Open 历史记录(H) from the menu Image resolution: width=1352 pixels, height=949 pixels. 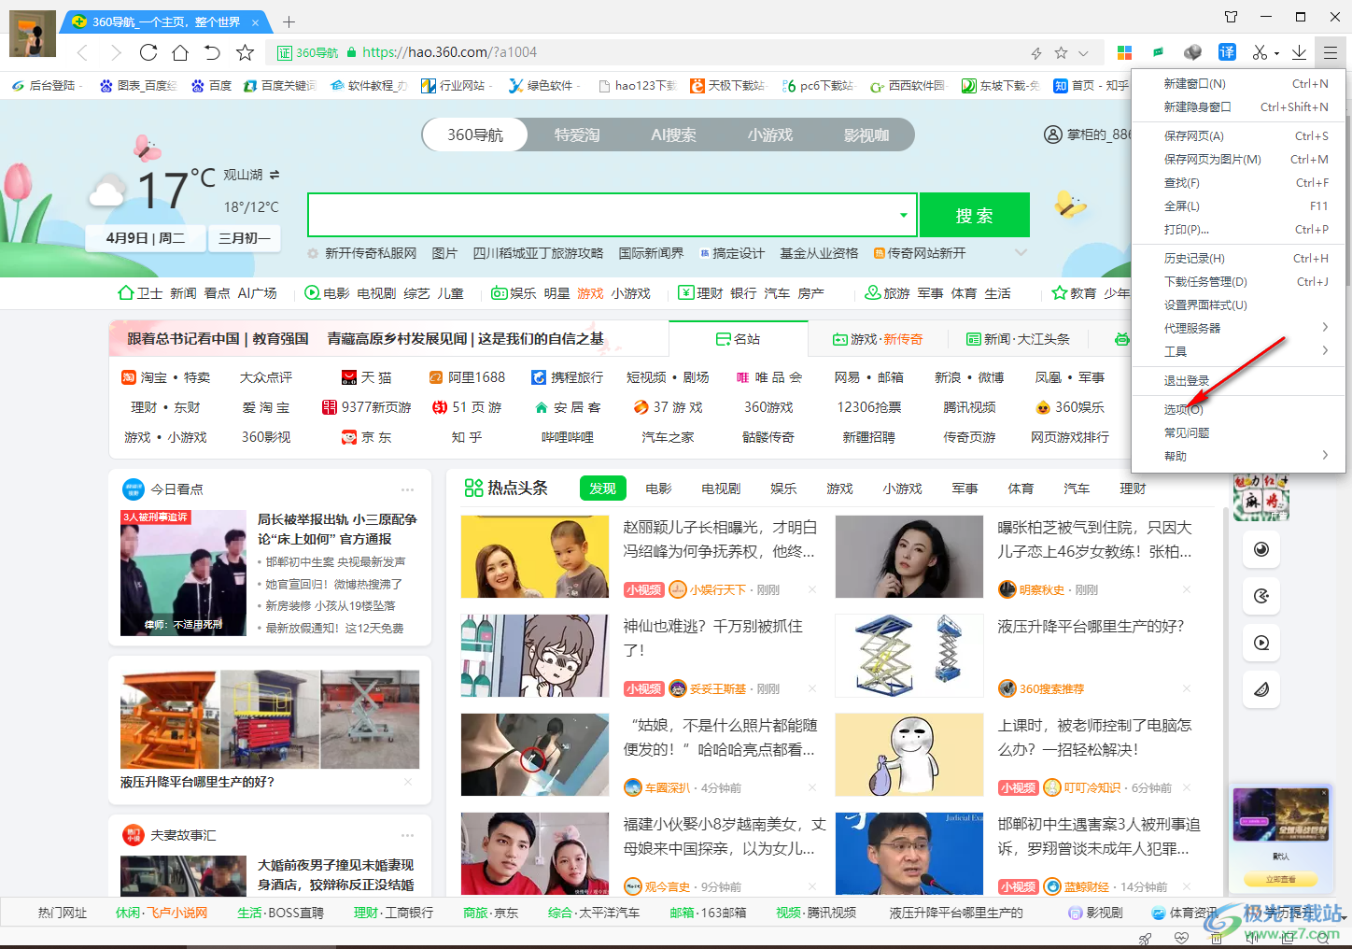pos(1238,259)
